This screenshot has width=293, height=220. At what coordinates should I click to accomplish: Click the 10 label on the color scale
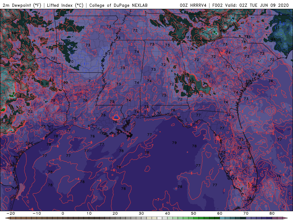click(x=89, y=213)
